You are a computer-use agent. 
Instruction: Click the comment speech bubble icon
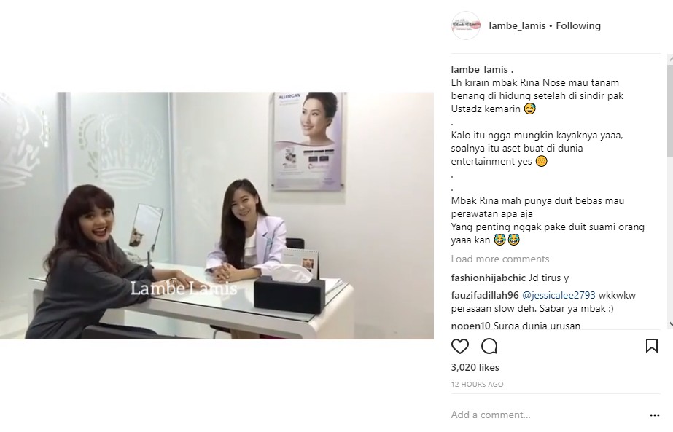489,346
